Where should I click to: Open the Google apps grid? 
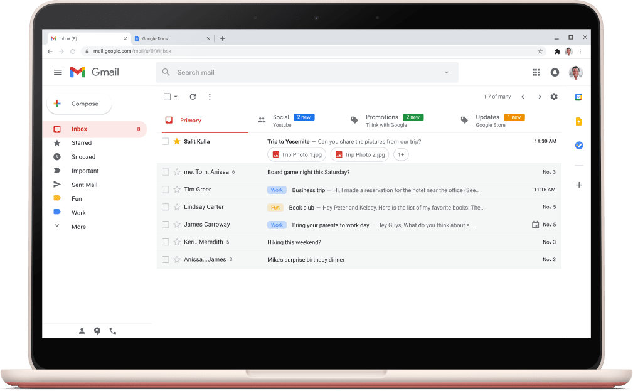[536, 72]
